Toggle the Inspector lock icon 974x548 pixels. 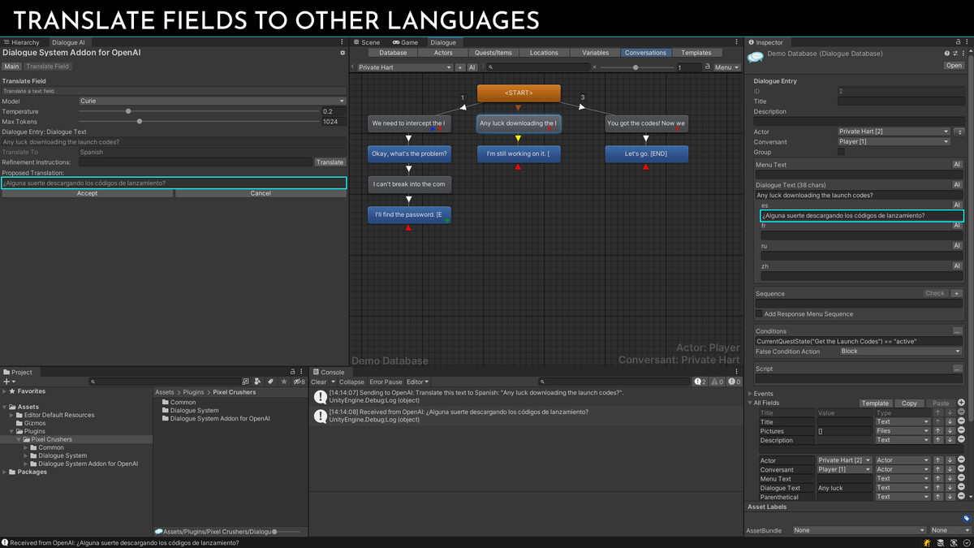point(959,42)
